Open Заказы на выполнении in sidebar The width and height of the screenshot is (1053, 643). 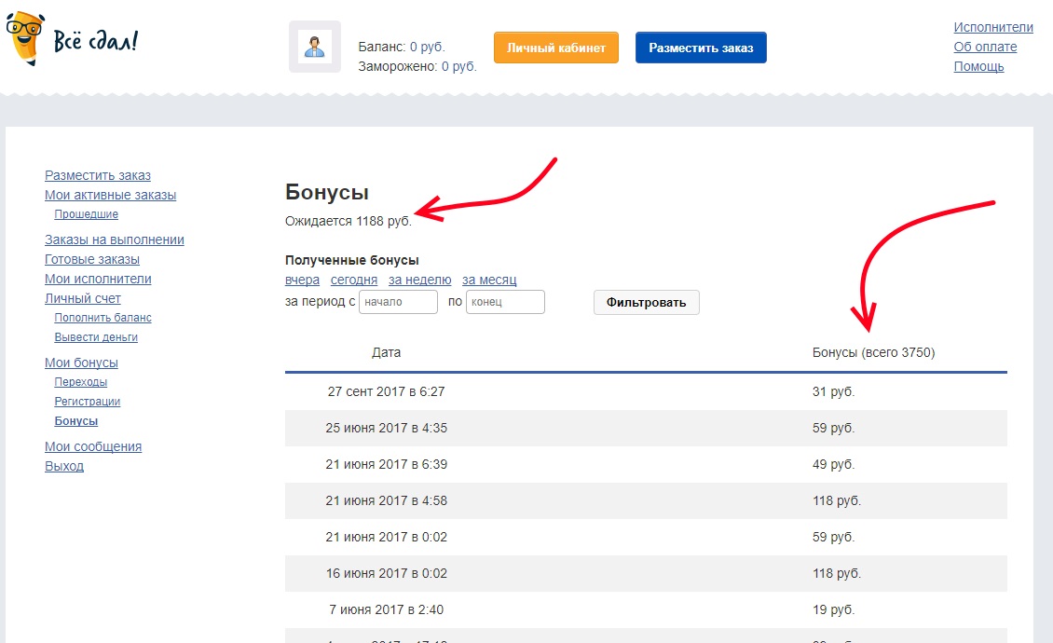[x=114, y=239]
